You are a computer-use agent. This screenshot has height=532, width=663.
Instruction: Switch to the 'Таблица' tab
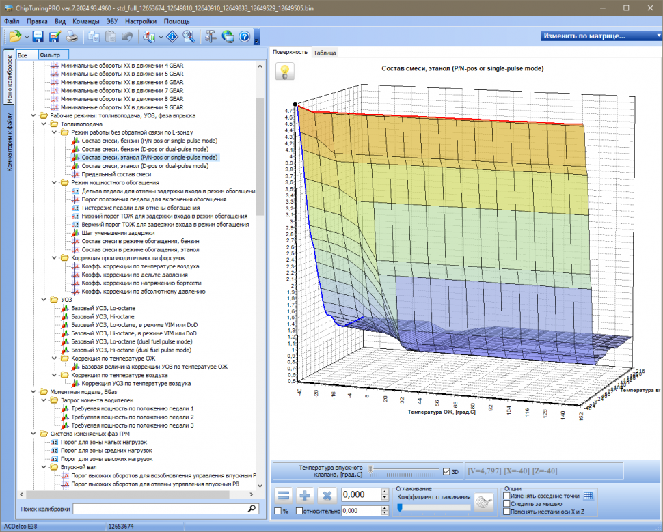(x=325, y=53)
